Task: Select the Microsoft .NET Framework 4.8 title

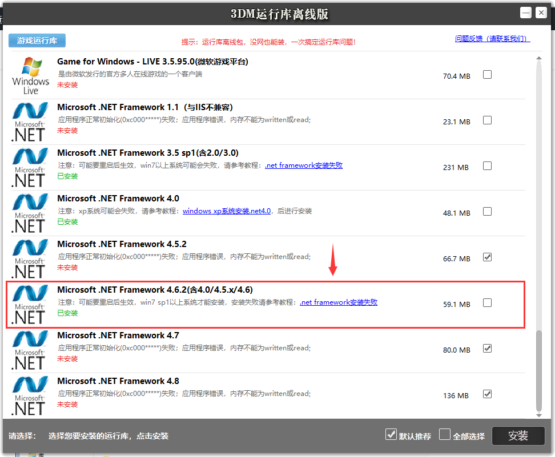Action: [x=118, y=381]
